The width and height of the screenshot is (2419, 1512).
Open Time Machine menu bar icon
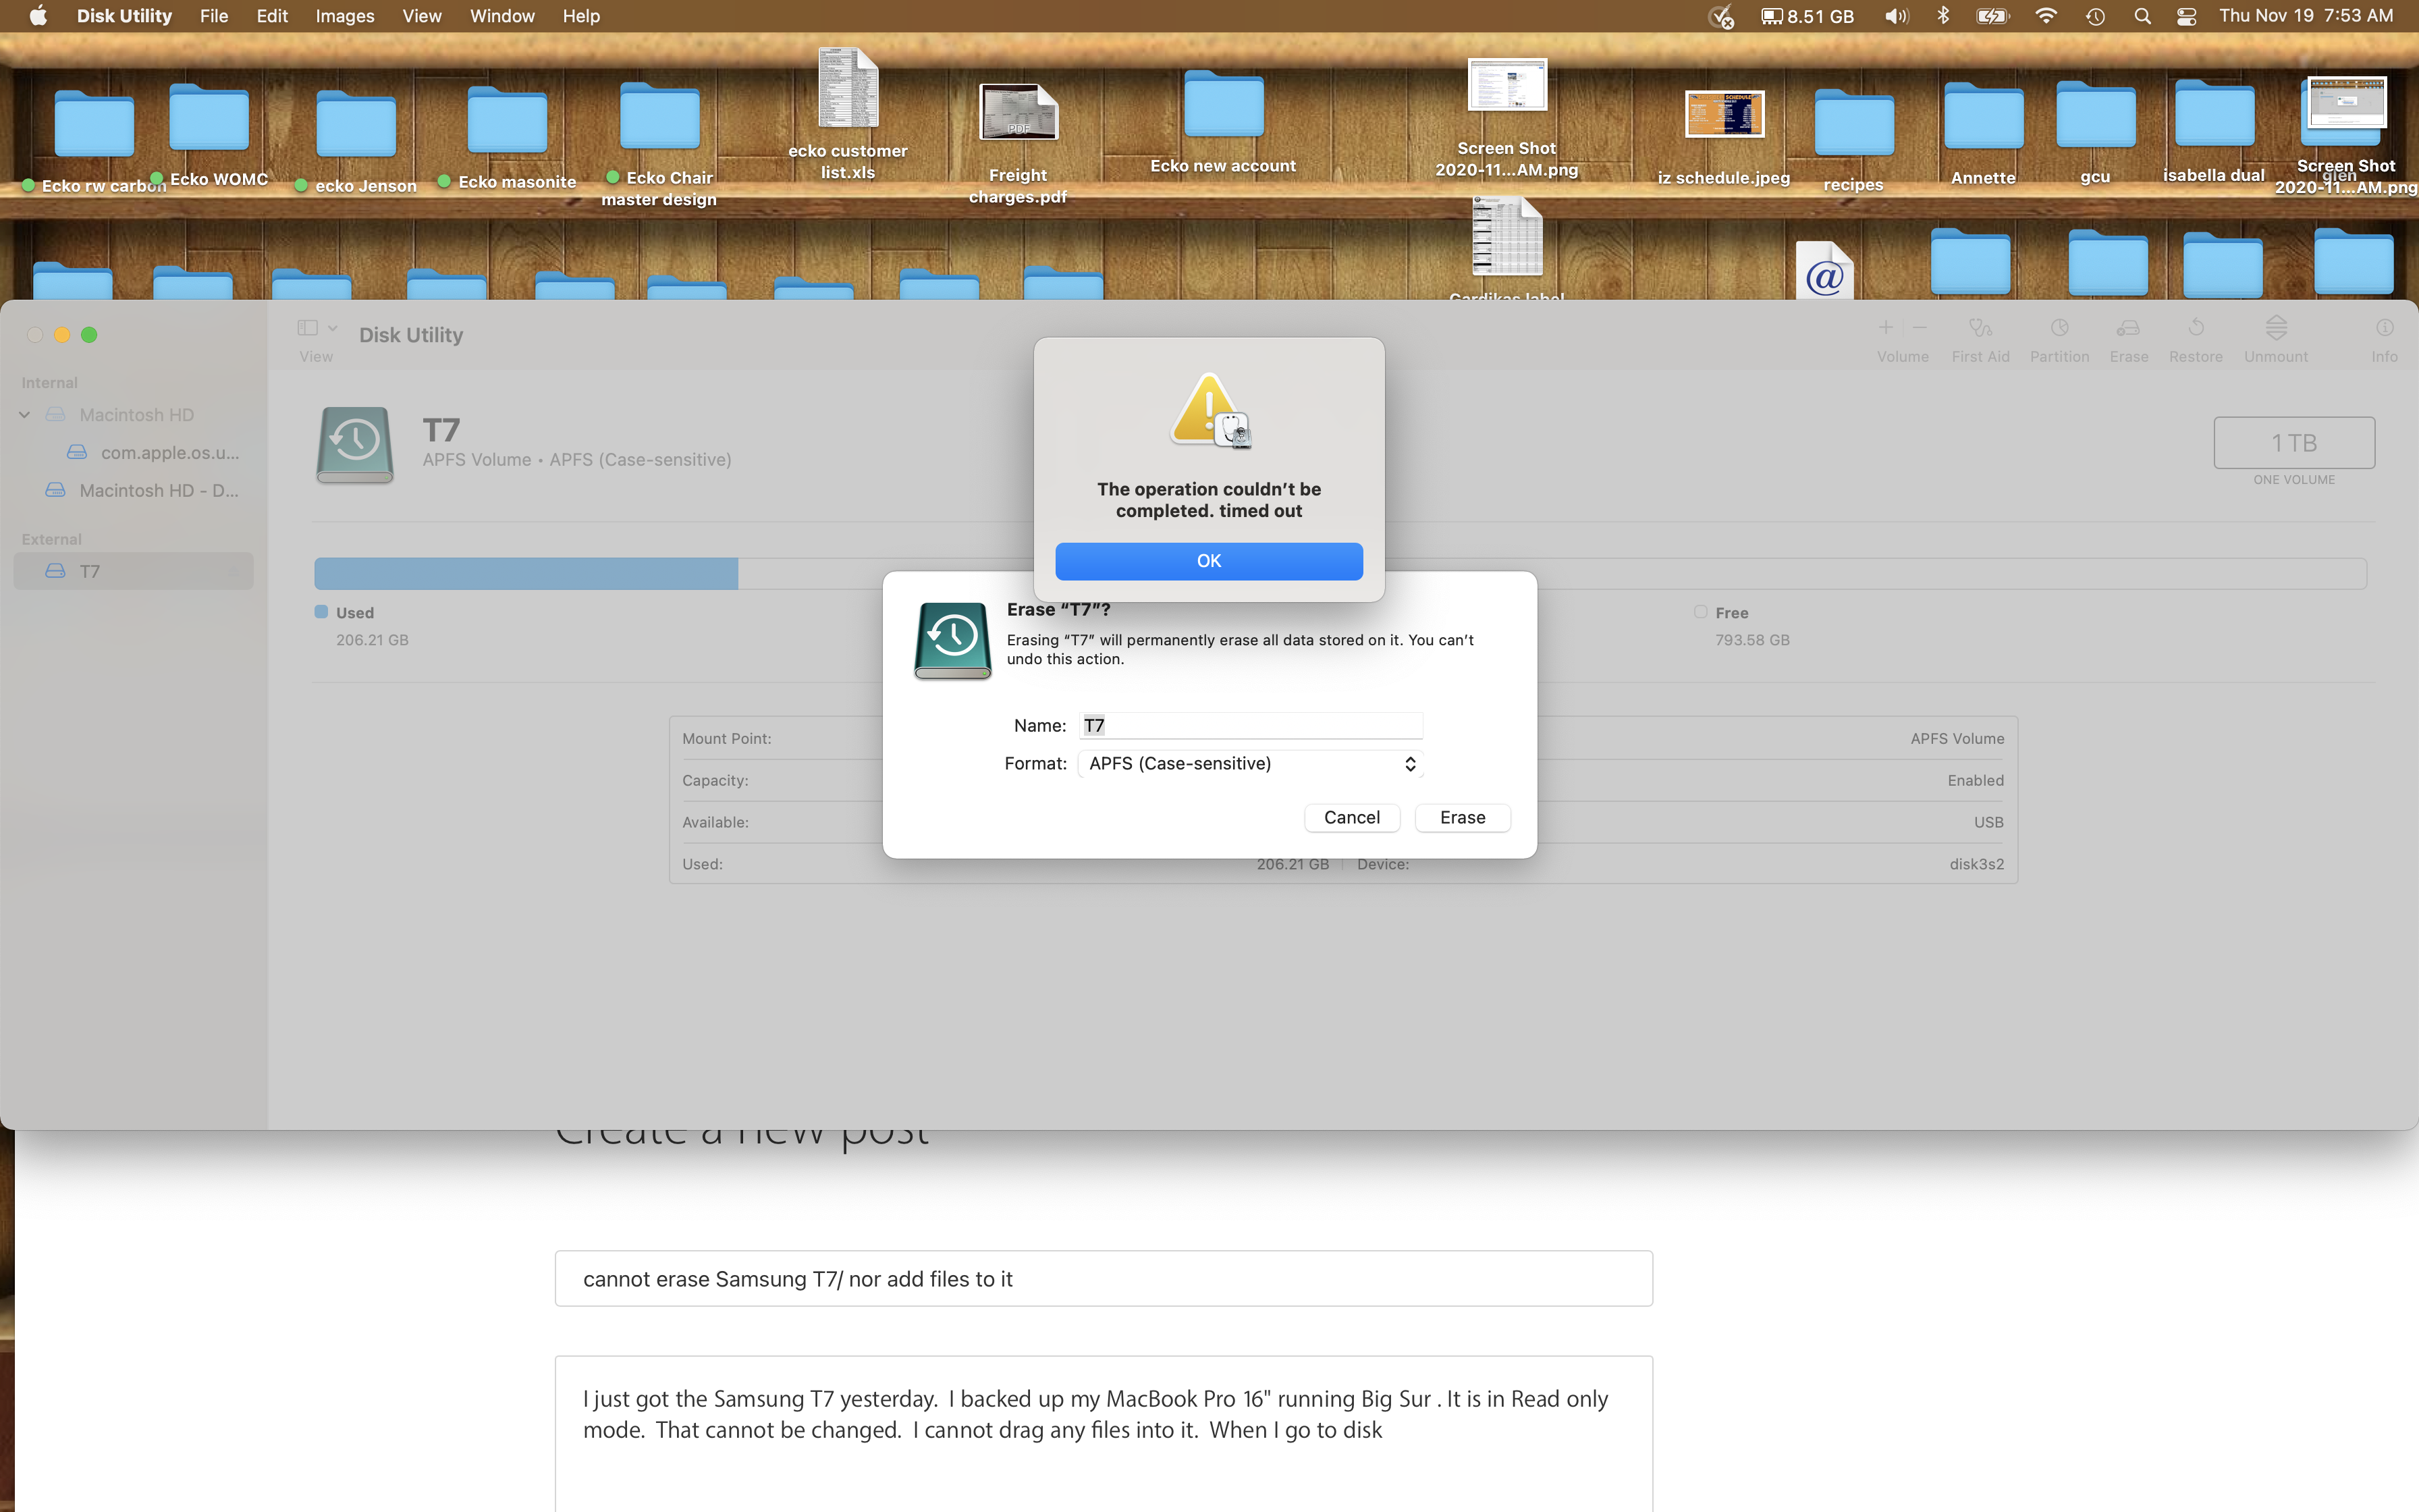(x=2095, y=16)
